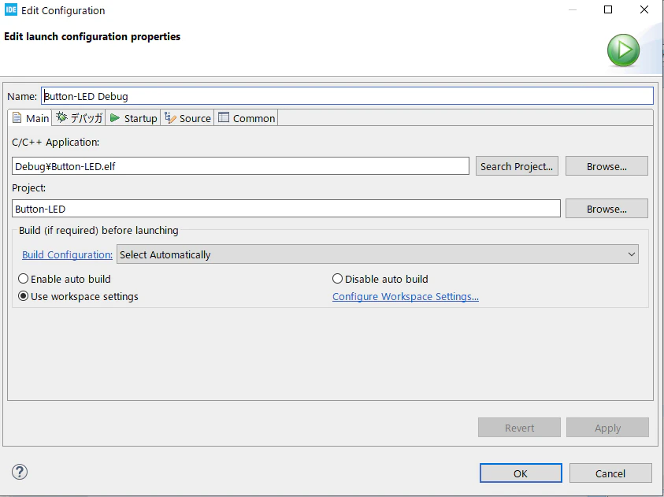Screen dimensions: 664x497
Task: Click the Cancel button
Action: 610,473
